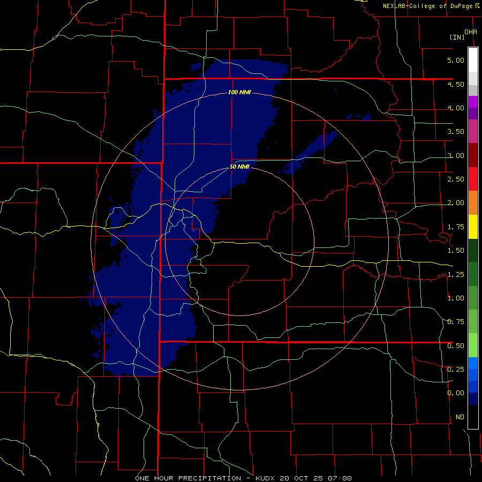The width and height of the screenshot is (482, 482).
Task: Click the navy swatch just above ND
Action: (473, 398)
